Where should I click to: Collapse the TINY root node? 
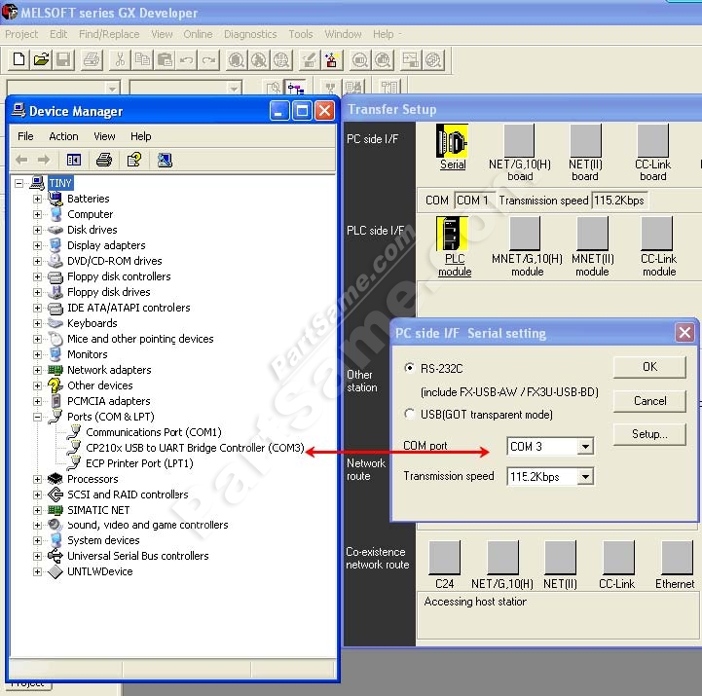[x=18, y=183]
